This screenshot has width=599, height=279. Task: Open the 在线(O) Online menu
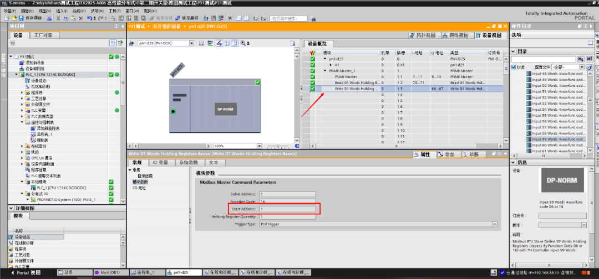click(79, 11)
